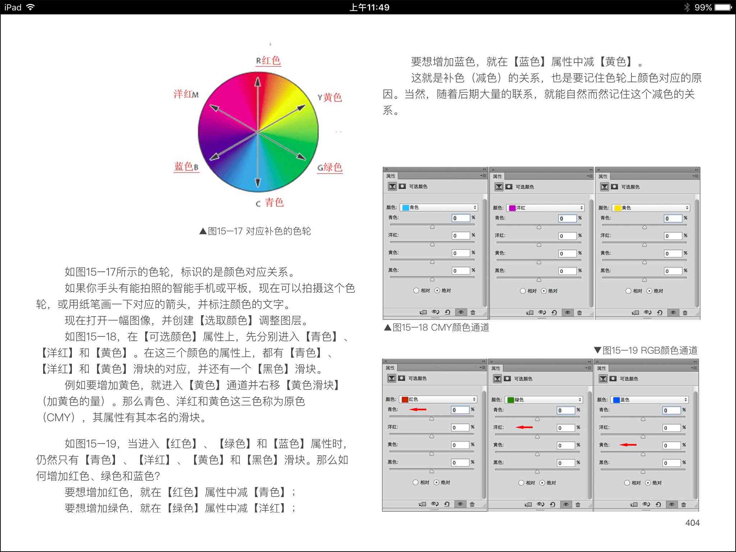Screen dimensions: 736x552
Task: Open the 青色 color dropdown
Action: coord(439,207)
